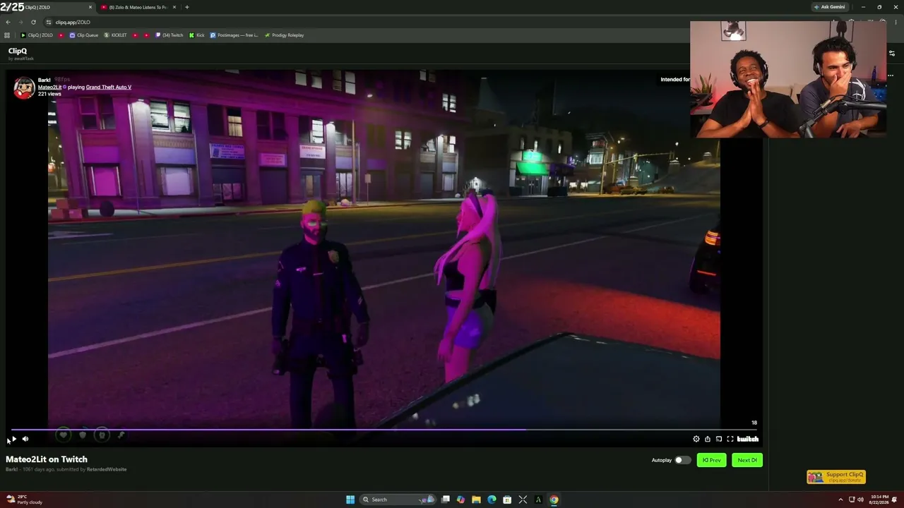This screenshot has width=904, height=508.
Task: Open Microsoft Store from the taskbar
Action: [507, 500]
